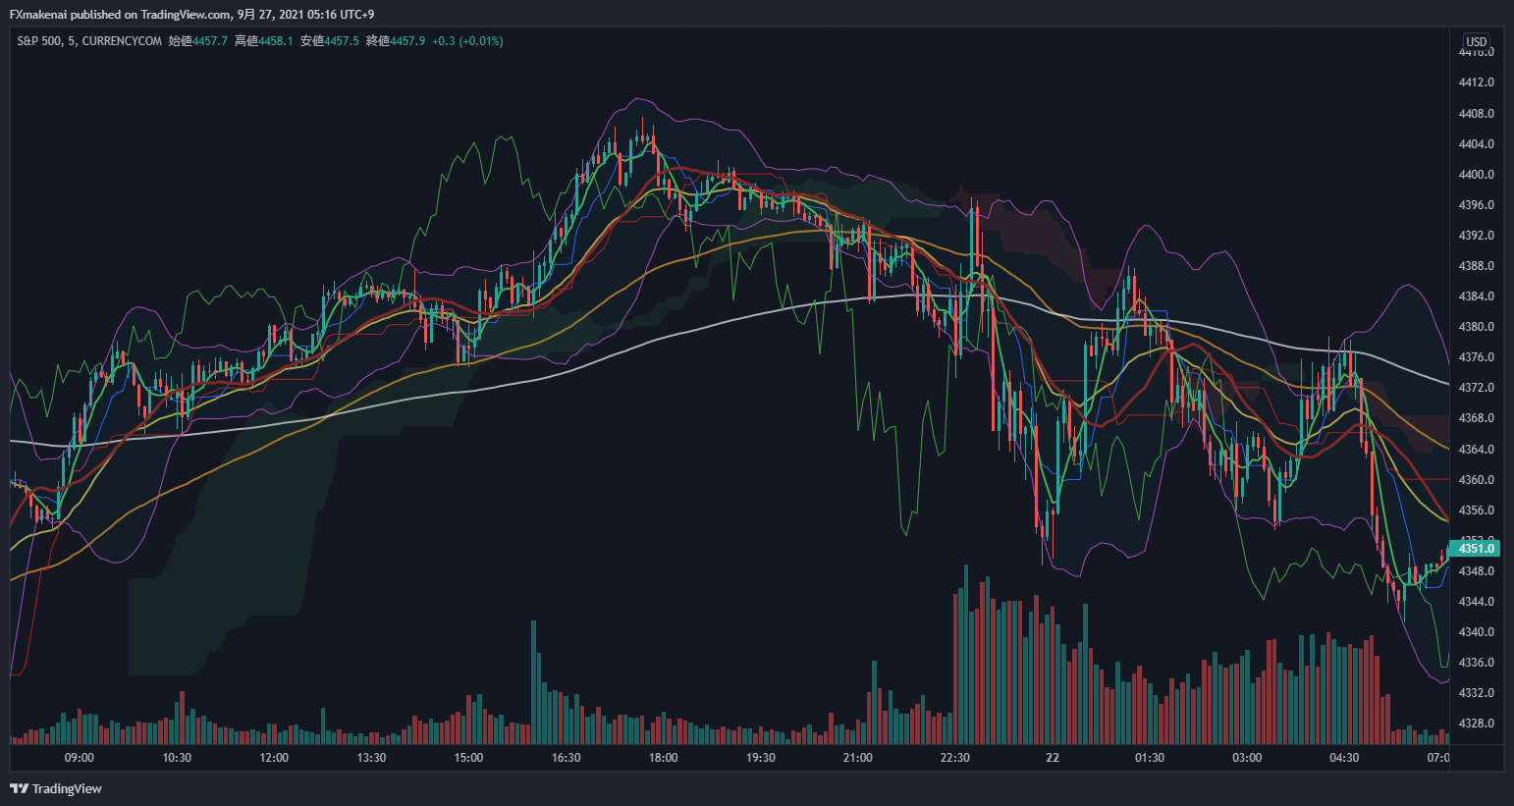Click the S&P 500, 5, CURRENCYCOM symbol title
The width and height of the screenshot is (1514, 806).
point(89,41)
